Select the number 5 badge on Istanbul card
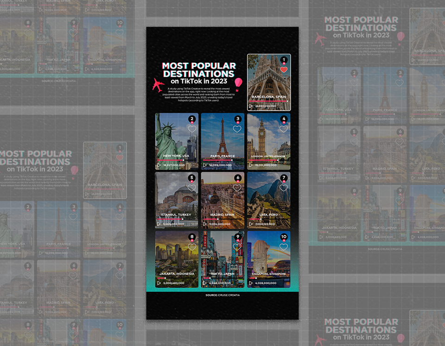The image size is (445, 346). [192, 178]
